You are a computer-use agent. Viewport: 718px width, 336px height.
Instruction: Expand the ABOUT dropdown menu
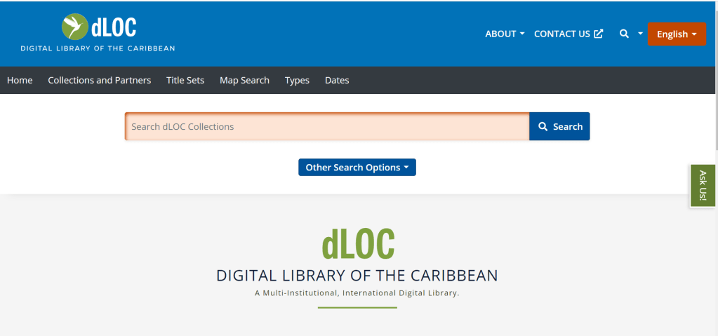[x=504, y=34]
